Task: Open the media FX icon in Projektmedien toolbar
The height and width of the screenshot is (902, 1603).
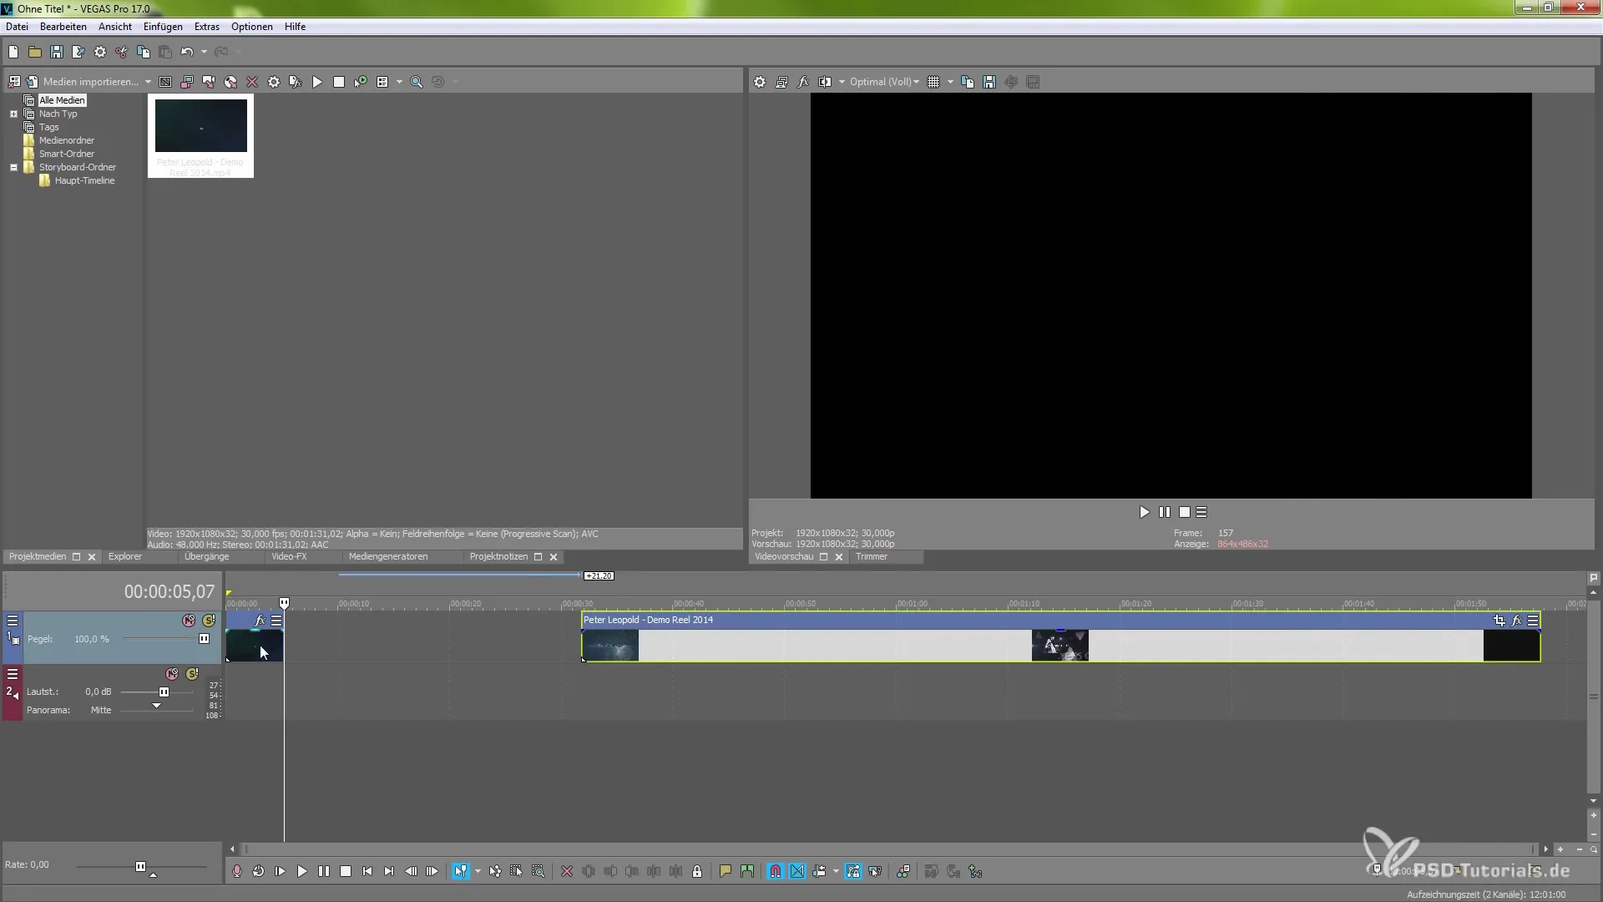Action: pyautogui.click(x=296, y=82)
